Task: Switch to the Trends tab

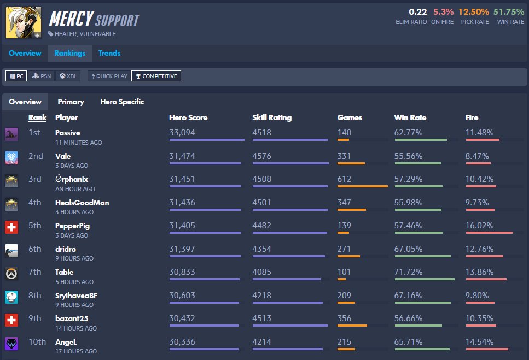Action: [x=109, y=53]
